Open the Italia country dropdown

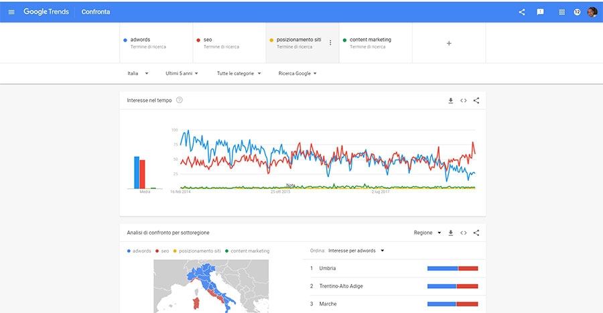tap(137, 73)
